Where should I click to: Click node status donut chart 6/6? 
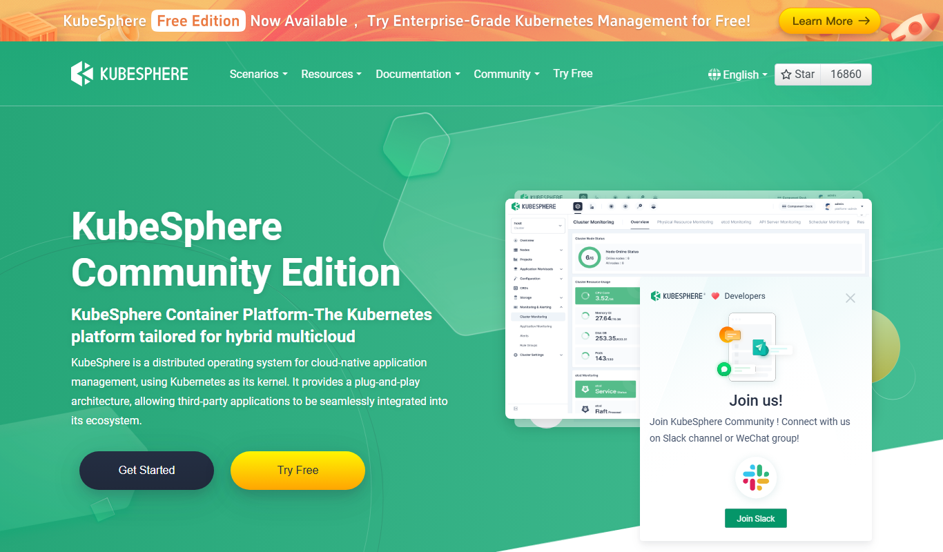590,257
